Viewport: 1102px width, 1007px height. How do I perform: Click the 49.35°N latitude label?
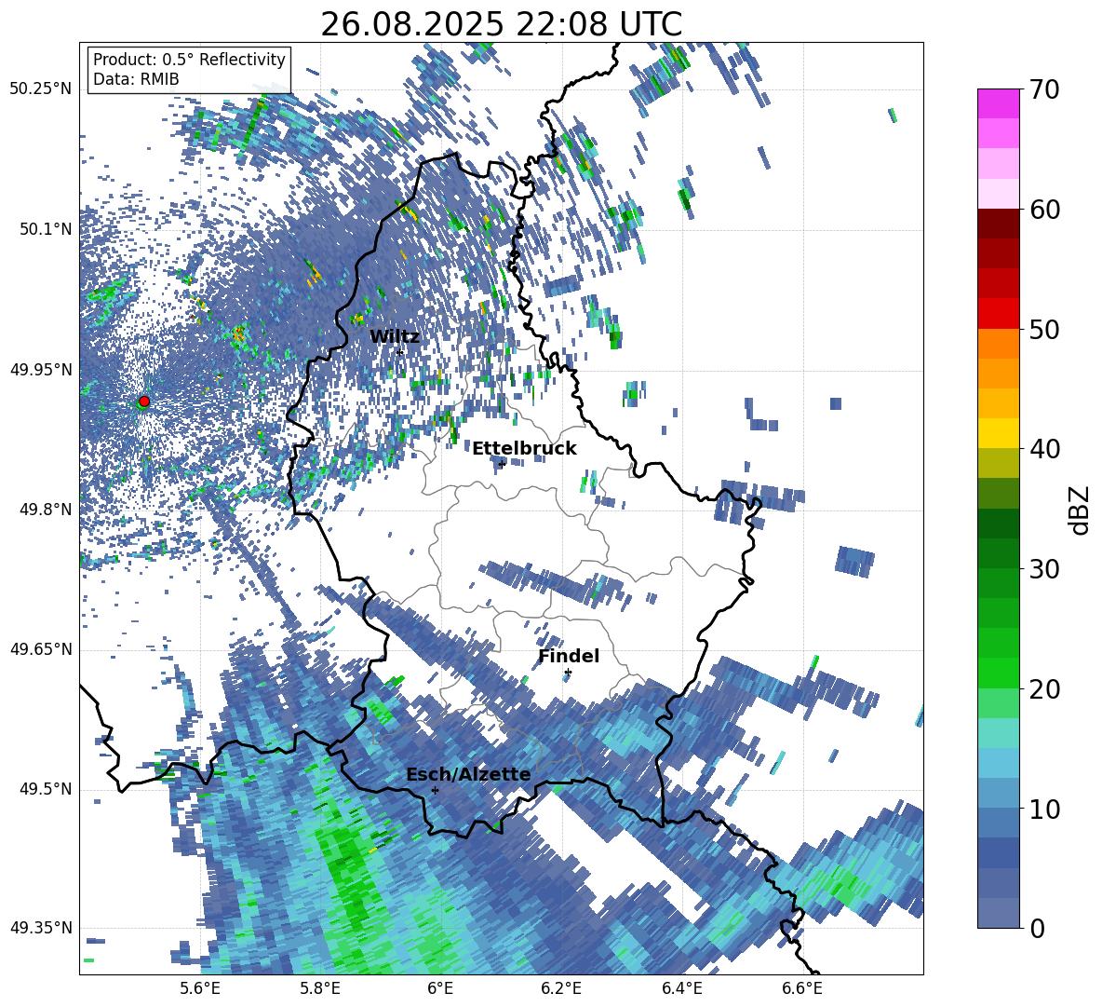click(x=41, y=928)
